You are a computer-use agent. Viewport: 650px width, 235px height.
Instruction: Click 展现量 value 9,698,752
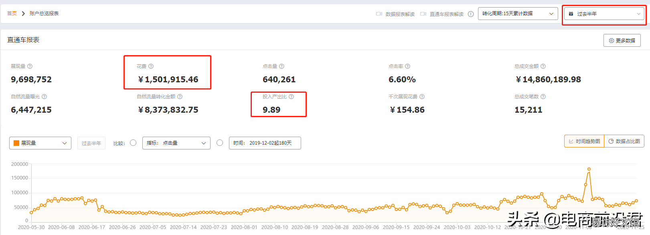[x=31, y=80]
